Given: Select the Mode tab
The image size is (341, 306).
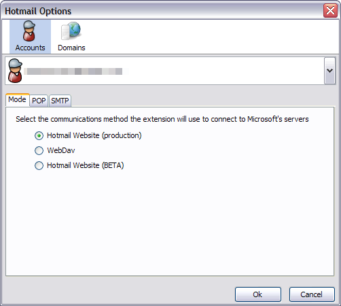Looking at the screenshot, I should click(x=18, y=99).
